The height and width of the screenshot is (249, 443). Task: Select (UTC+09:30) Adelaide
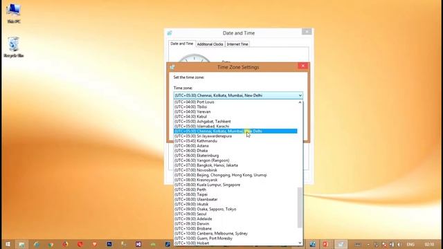click(x=235, y=219)
